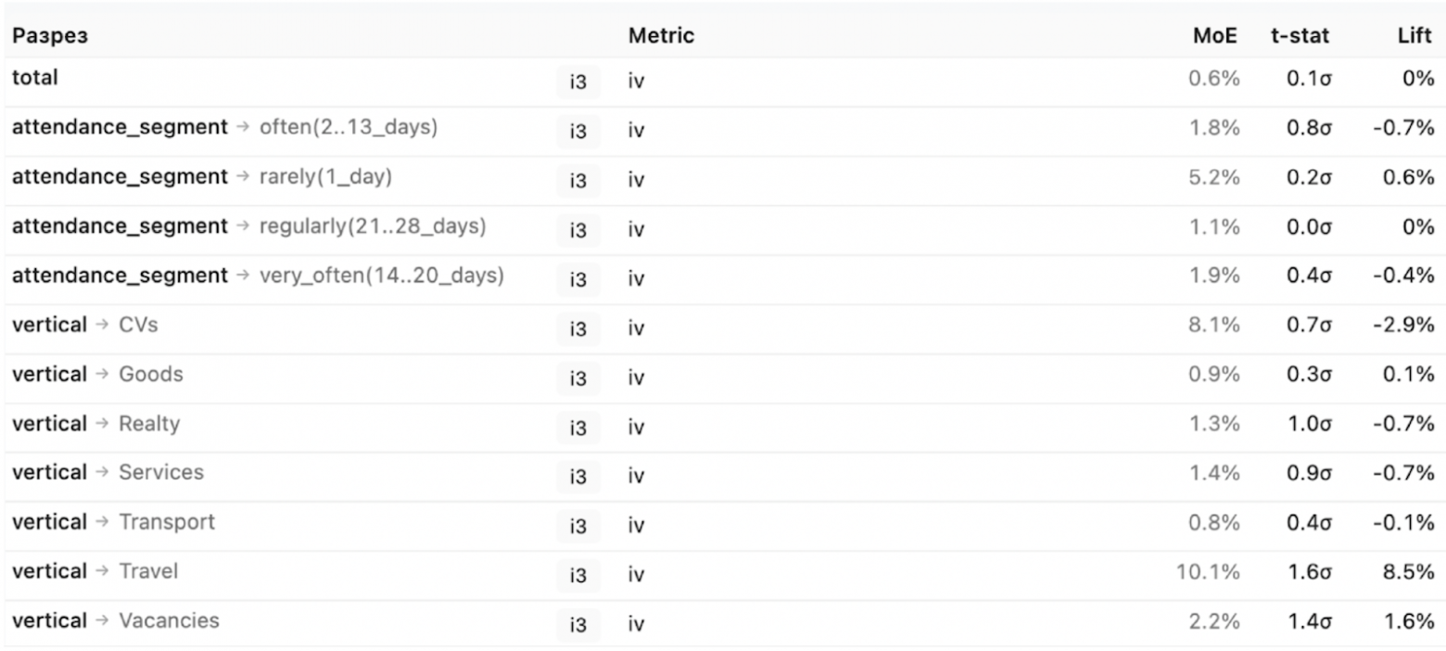
Task: Sort by the Lift column header
Action: [x=1414, y=36]
